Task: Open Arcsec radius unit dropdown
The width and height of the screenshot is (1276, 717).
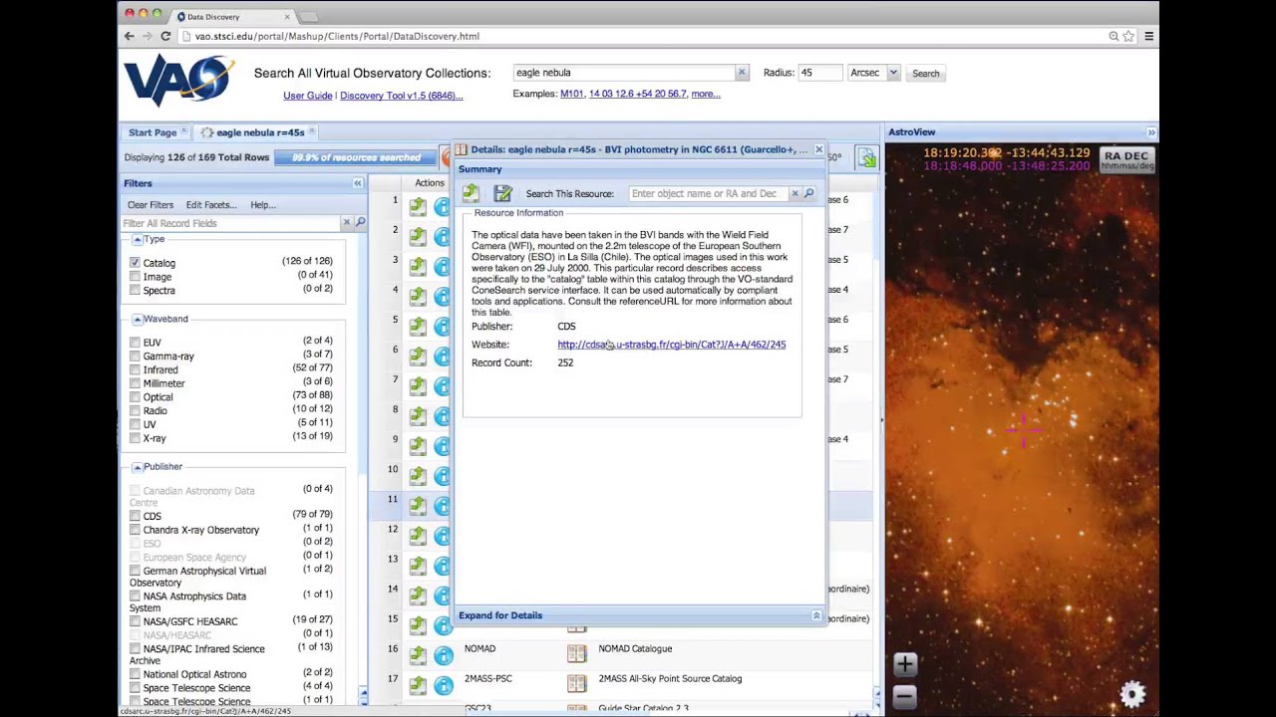Action: pos(893,73)
